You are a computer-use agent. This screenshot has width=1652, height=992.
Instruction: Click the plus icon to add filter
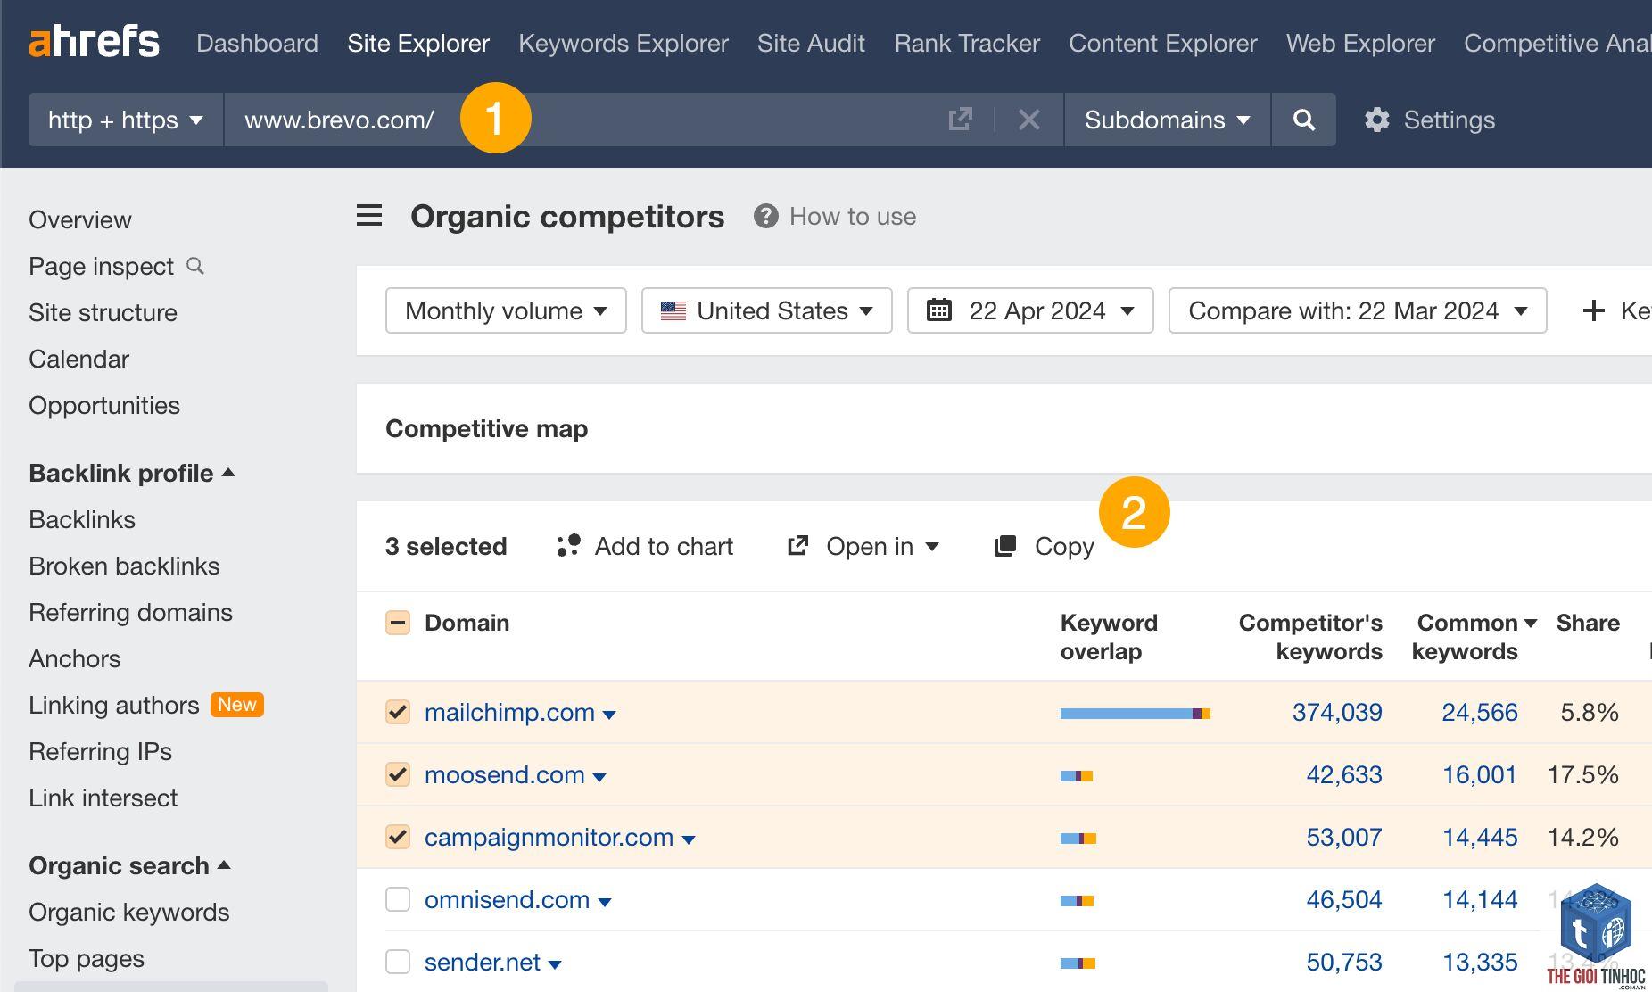point(1593,310)
